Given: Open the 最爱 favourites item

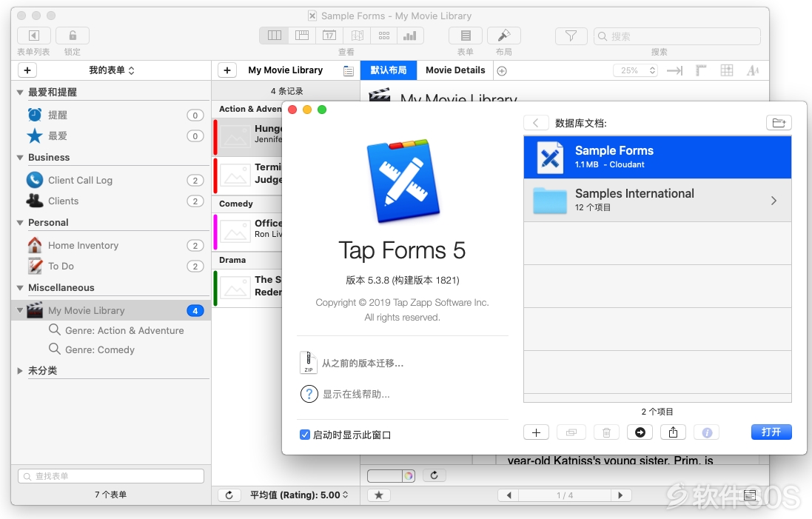Looking at the screenshot, I should [x=111, y=135].
